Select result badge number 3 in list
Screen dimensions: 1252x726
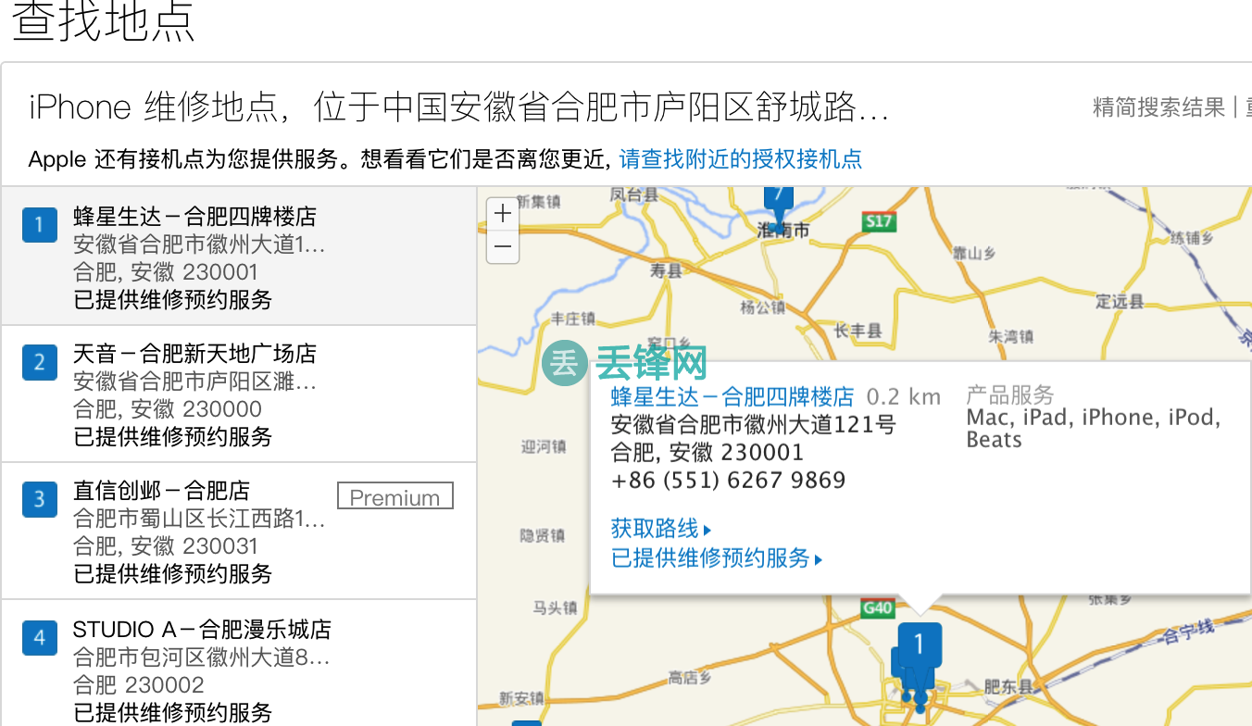[39, 498]
